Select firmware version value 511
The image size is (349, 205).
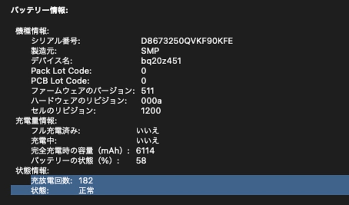point(148,91)
